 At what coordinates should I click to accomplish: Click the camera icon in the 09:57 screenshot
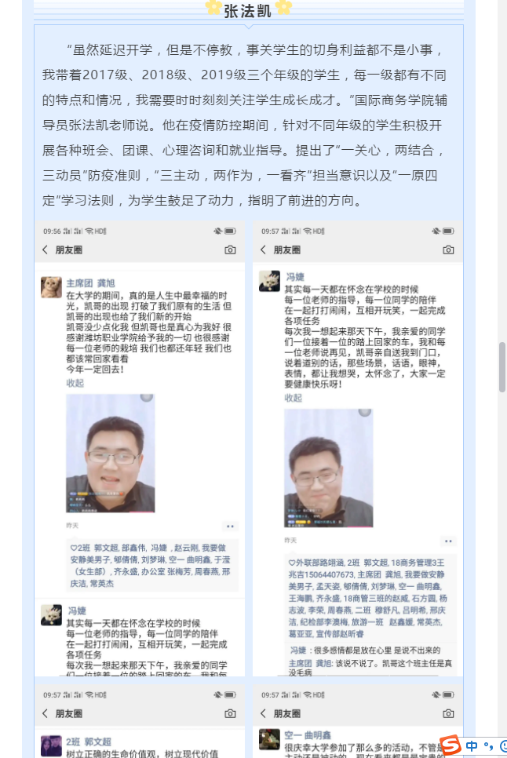pyautogui.click(x=448, y=250)
